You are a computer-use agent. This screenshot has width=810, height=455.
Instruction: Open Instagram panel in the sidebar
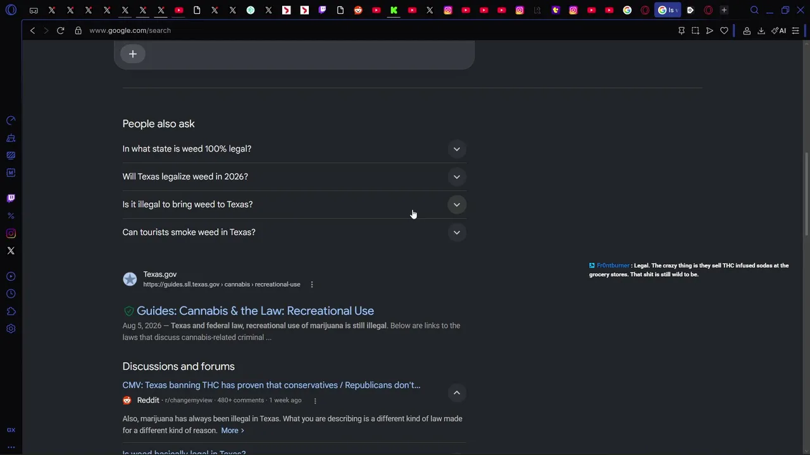coord(11,233)
